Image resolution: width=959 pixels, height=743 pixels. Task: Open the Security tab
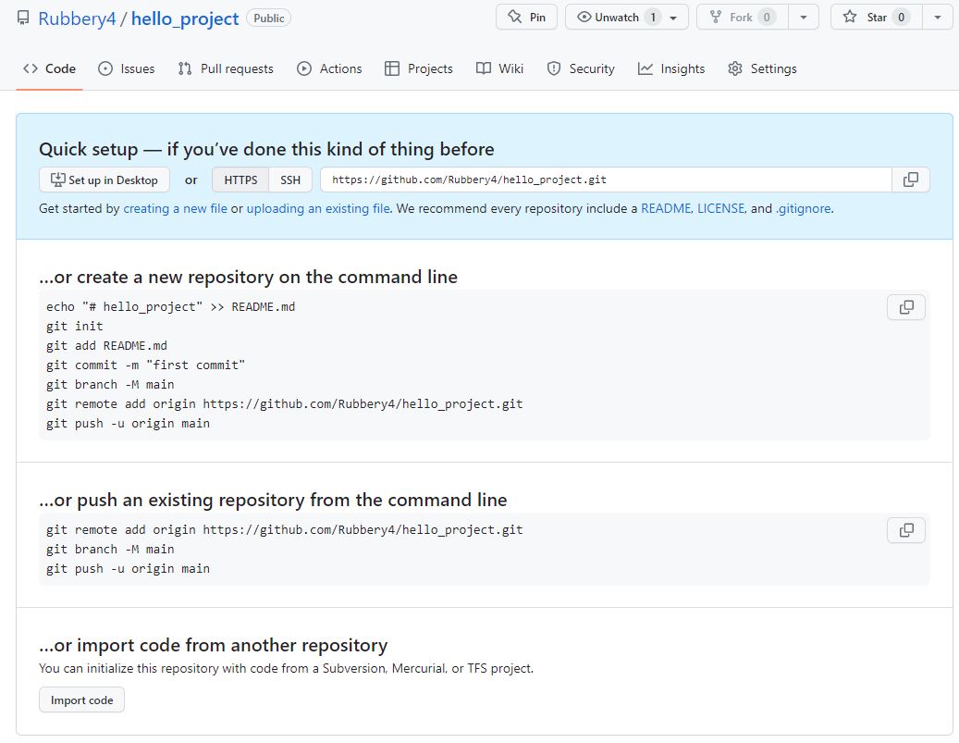[x=581, y=68]
